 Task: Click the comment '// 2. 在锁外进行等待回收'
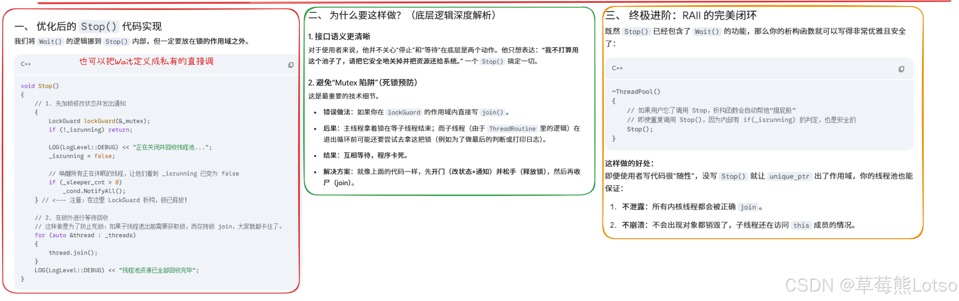click(71, 218)
